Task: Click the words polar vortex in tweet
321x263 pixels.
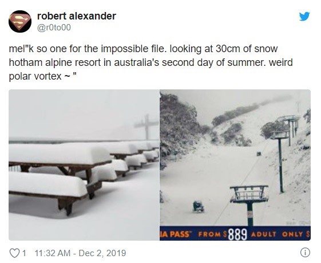Action: pyautogui.click(x=35, y=76)
